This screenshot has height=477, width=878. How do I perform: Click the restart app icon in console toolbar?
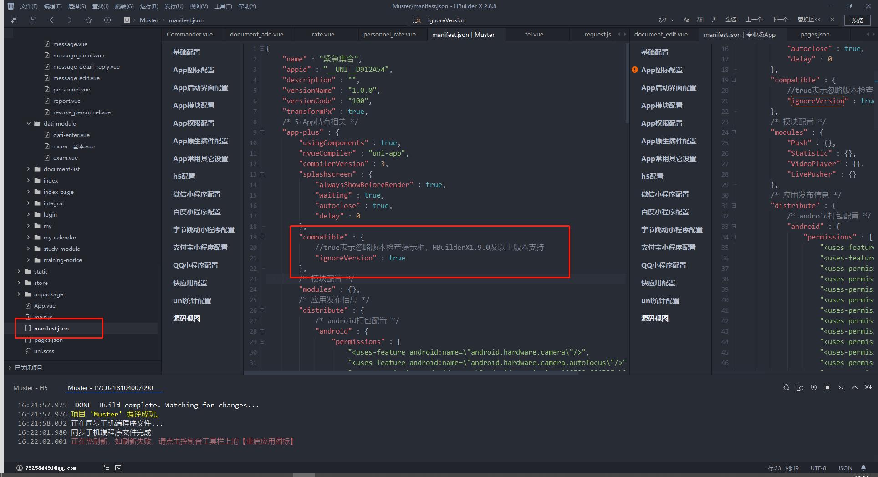pos(800,387)
